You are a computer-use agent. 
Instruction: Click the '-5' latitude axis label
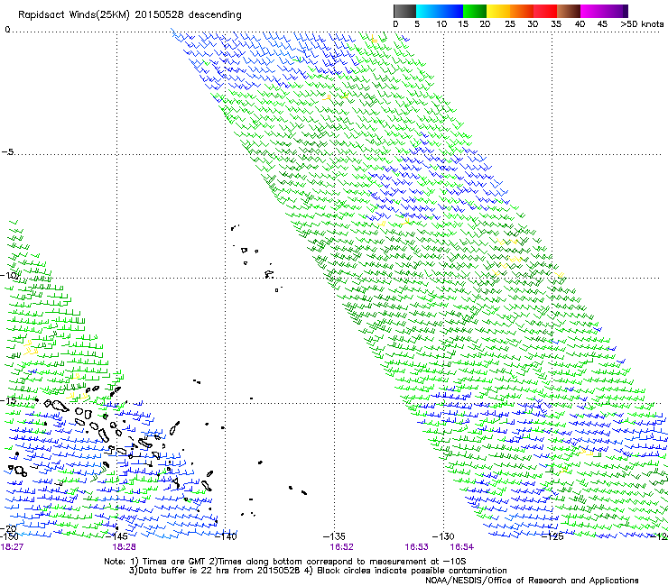pyautogui.click(x=8, y=152)
